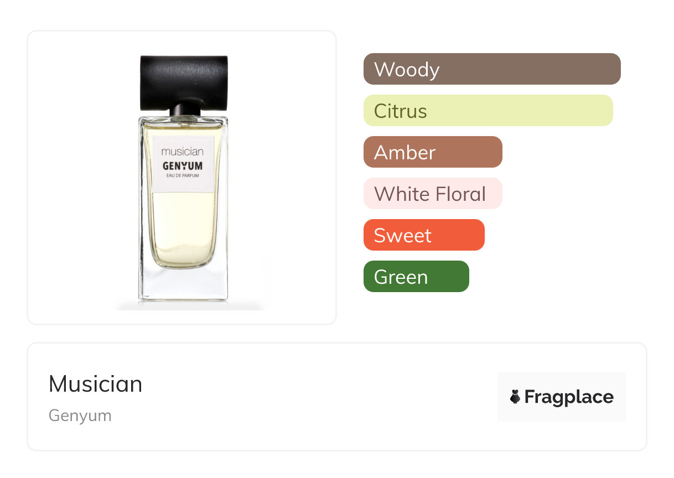Click the word Woody in top bar
The width and height of the screenshot is (674, 478).
coord(407,70)
